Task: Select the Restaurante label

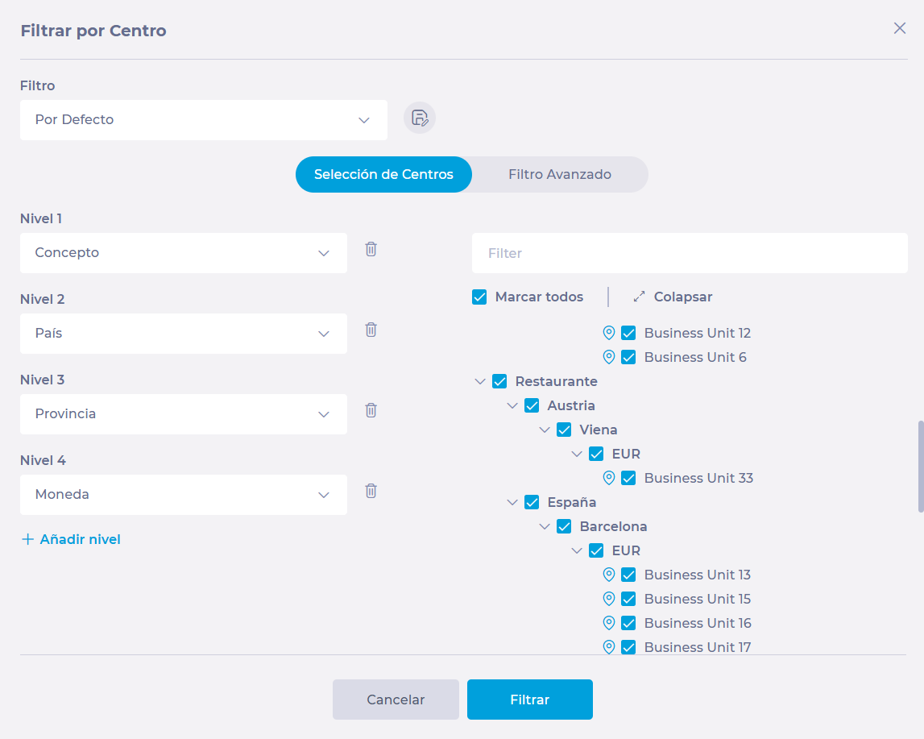Action: click(557, 381)
